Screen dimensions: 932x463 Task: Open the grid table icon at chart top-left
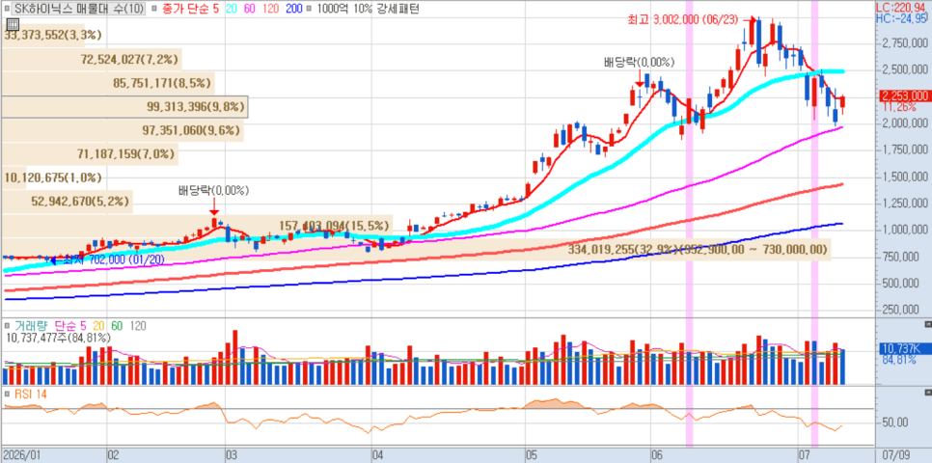tap(12, 24)
